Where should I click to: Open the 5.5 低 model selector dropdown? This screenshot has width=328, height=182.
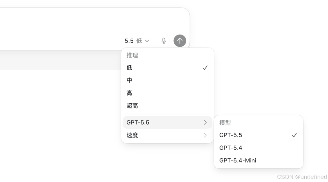click(x=137, y=41)
